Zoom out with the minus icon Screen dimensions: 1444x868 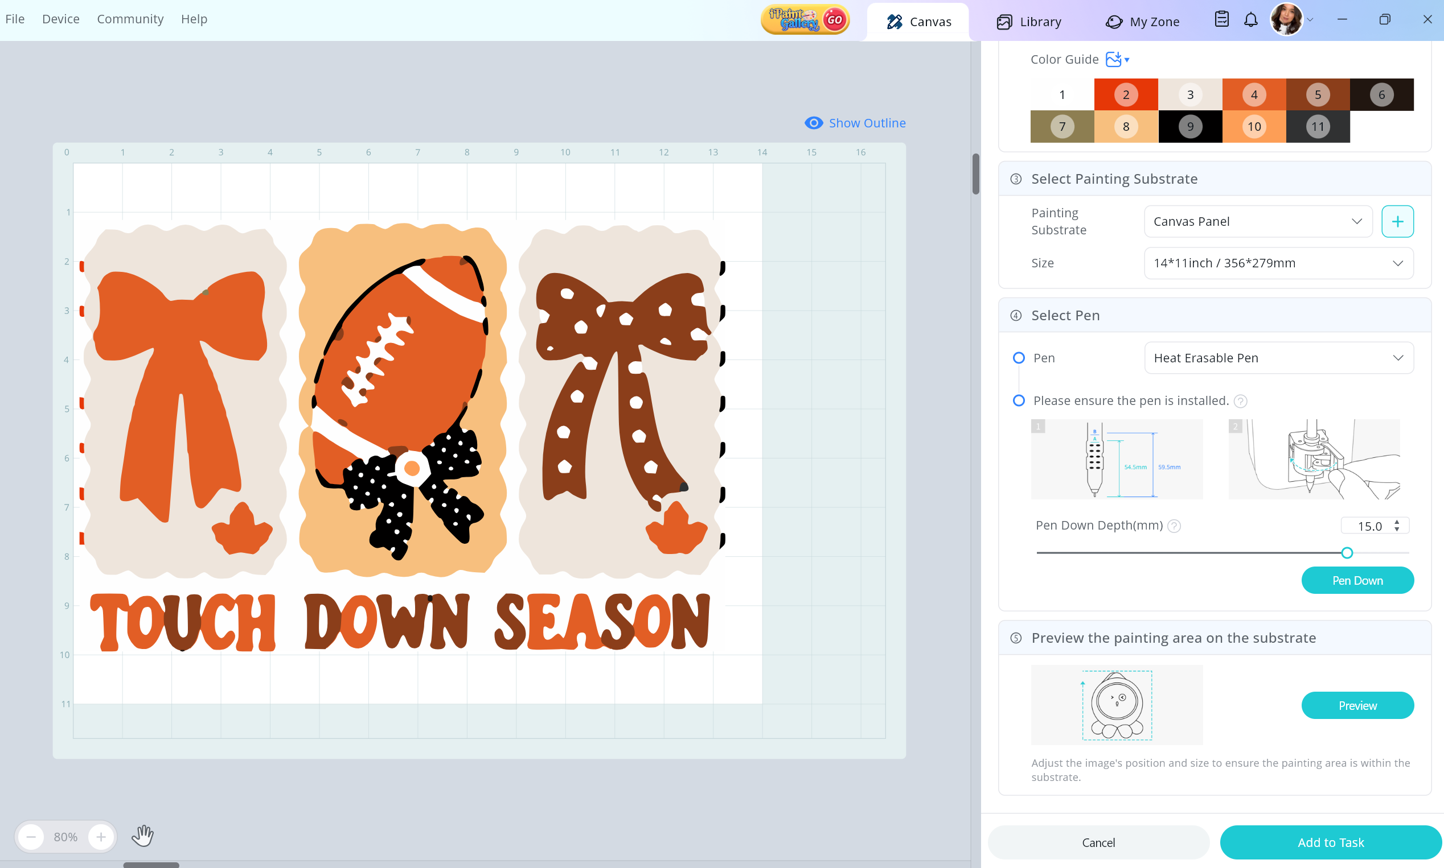click(x=31, y=837)
